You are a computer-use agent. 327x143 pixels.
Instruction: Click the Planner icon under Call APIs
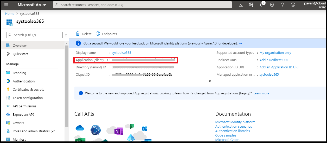click(x=132, y=127)
